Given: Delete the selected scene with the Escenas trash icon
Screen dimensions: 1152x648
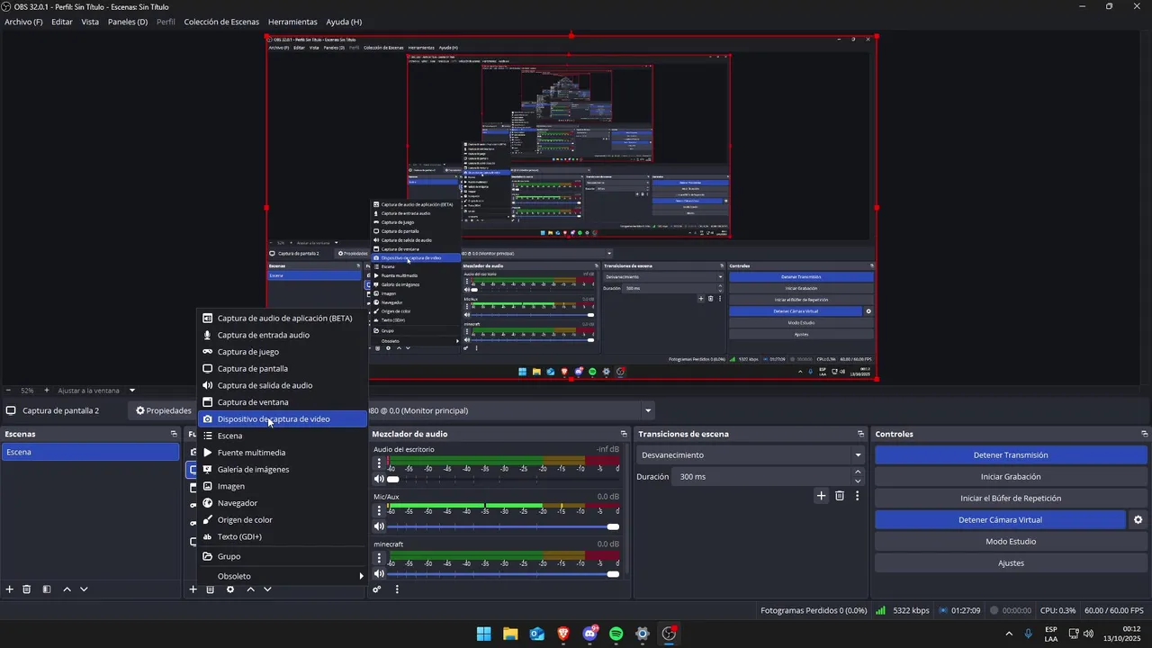Looking at the screenshot, I should pos(27,589).
